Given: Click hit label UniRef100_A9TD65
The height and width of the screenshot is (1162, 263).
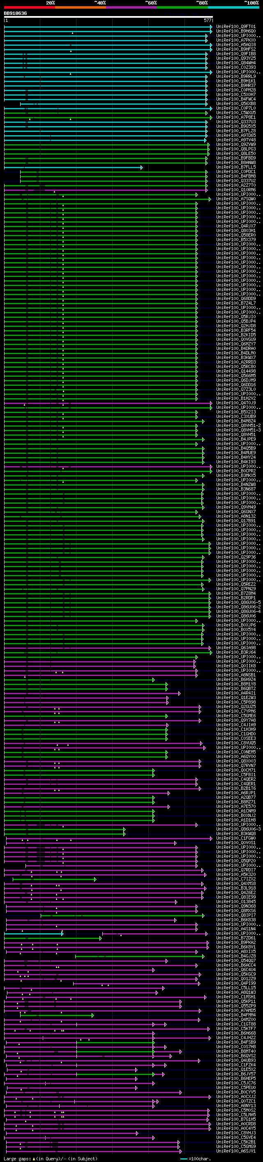Looking at the screenshot, I should 236,135.
